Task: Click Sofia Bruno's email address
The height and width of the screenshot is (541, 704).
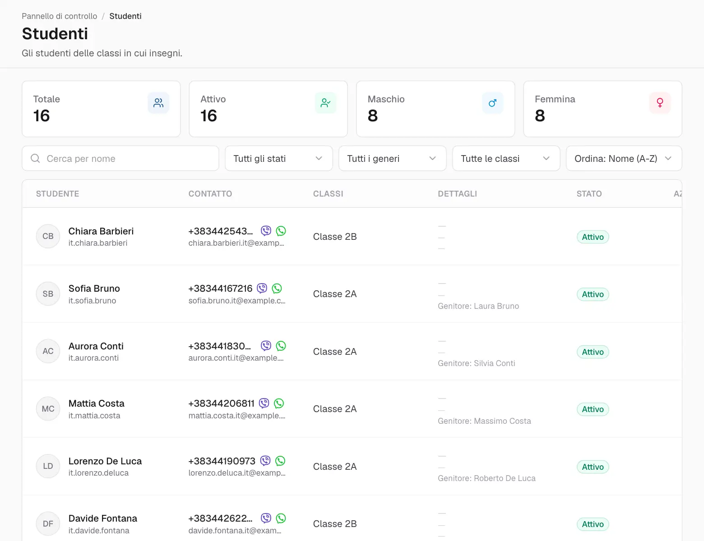Action: pyautogui.click(x=237, y=301)
